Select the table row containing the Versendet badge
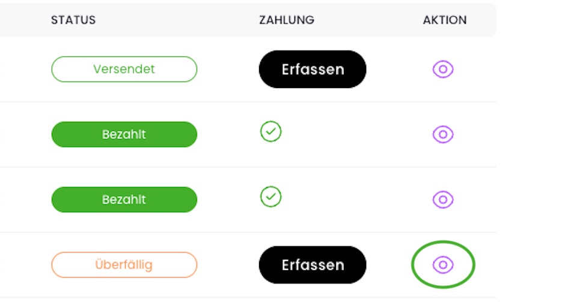The image size is (571, 305). click(x=248, y=70)
